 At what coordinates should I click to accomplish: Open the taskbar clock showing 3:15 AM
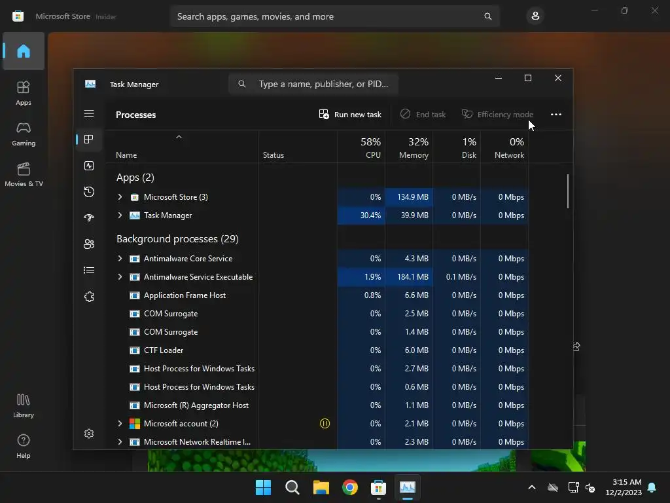click(624, 487)
